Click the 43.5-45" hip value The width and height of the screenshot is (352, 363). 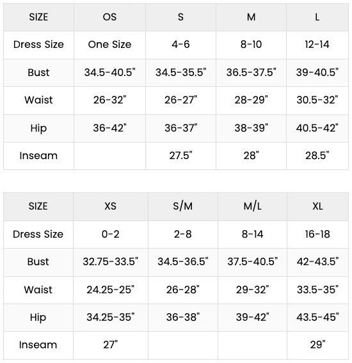click(x=317, y=318)
